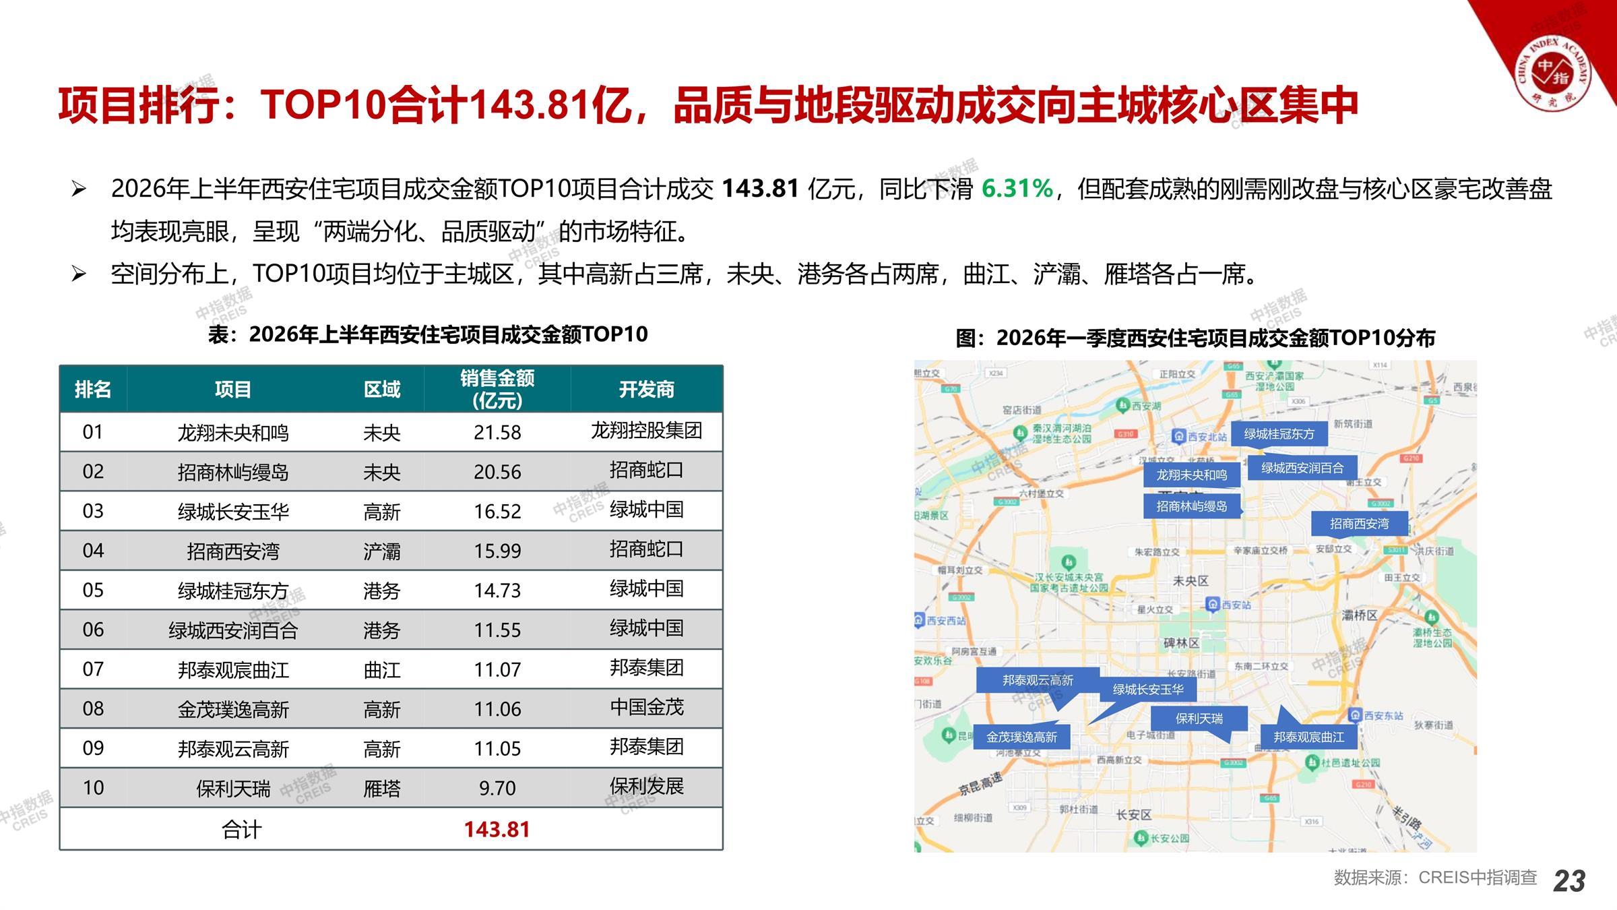
Task: Click the 区域 column header
Action: click(x=382, y=389)
